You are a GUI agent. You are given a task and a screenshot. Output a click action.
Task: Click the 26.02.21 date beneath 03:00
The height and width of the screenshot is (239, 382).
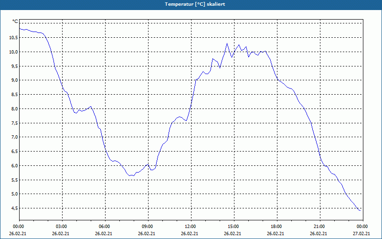click(x=61, y=234)
